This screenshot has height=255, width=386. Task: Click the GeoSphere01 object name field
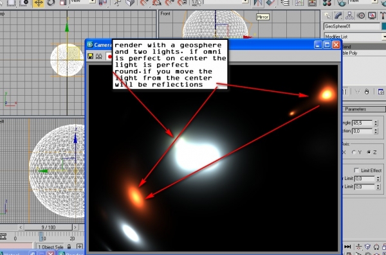352,26
